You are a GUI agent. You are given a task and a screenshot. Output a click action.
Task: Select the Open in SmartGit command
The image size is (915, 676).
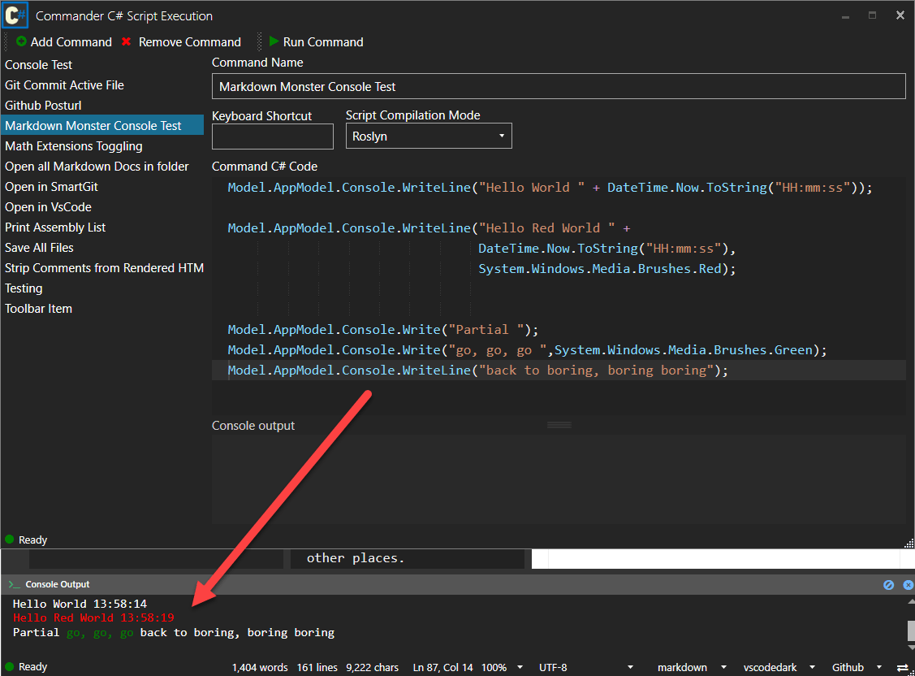[x=102, y=187]
